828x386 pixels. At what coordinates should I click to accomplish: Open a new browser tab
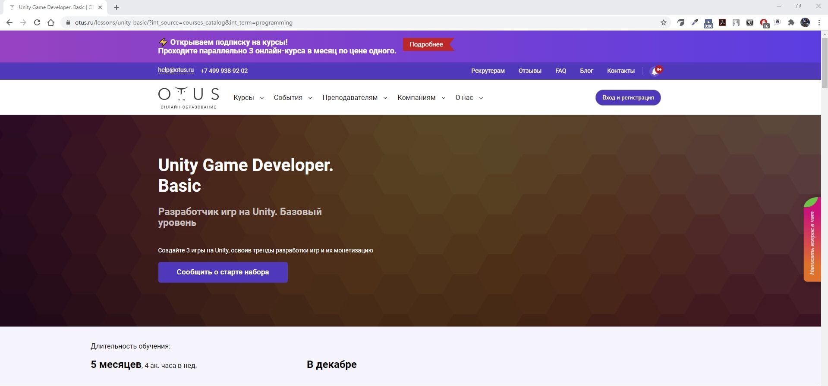point(116,7)
